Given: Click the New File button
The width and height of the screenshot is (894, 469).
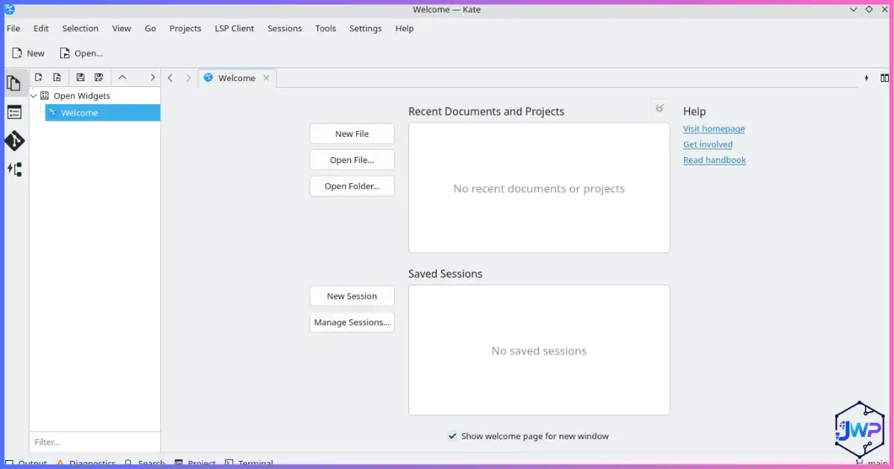Looking at the screenshot, I should (x=352, y=134).
